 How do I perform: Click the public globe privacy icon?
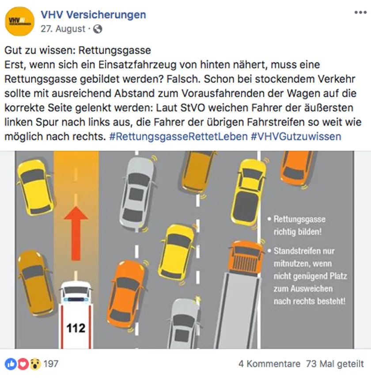(x=98, y=29)
